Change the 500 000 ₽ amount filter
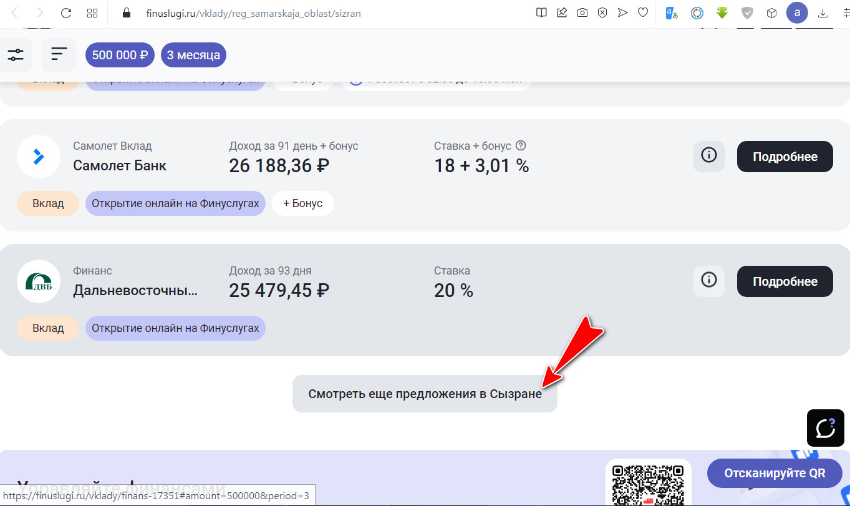The width and height of the screenshot is (850, 506). coord(120,55)
